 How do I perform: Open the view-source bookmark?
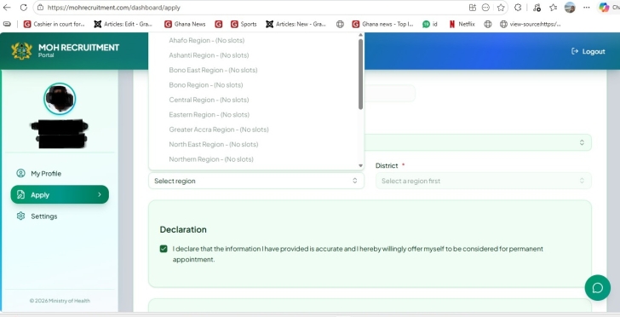[531, 24]
